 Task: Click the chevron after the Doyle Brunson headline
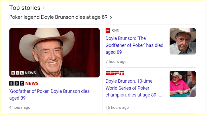[111, 17]
